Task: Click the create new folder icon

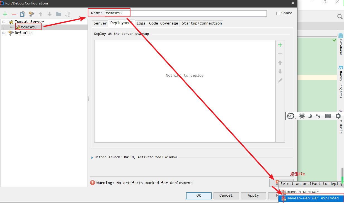Action: (x=58, y=14)
